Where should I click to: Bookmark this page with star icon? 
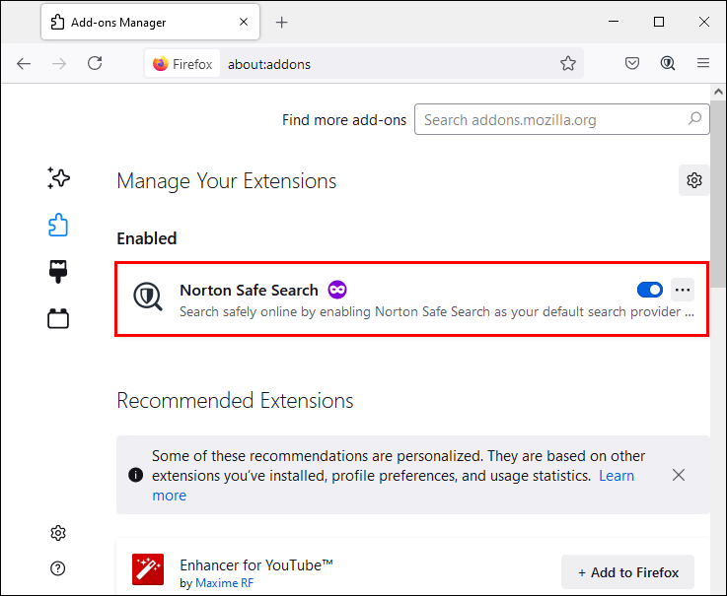(x=568, y=63)
